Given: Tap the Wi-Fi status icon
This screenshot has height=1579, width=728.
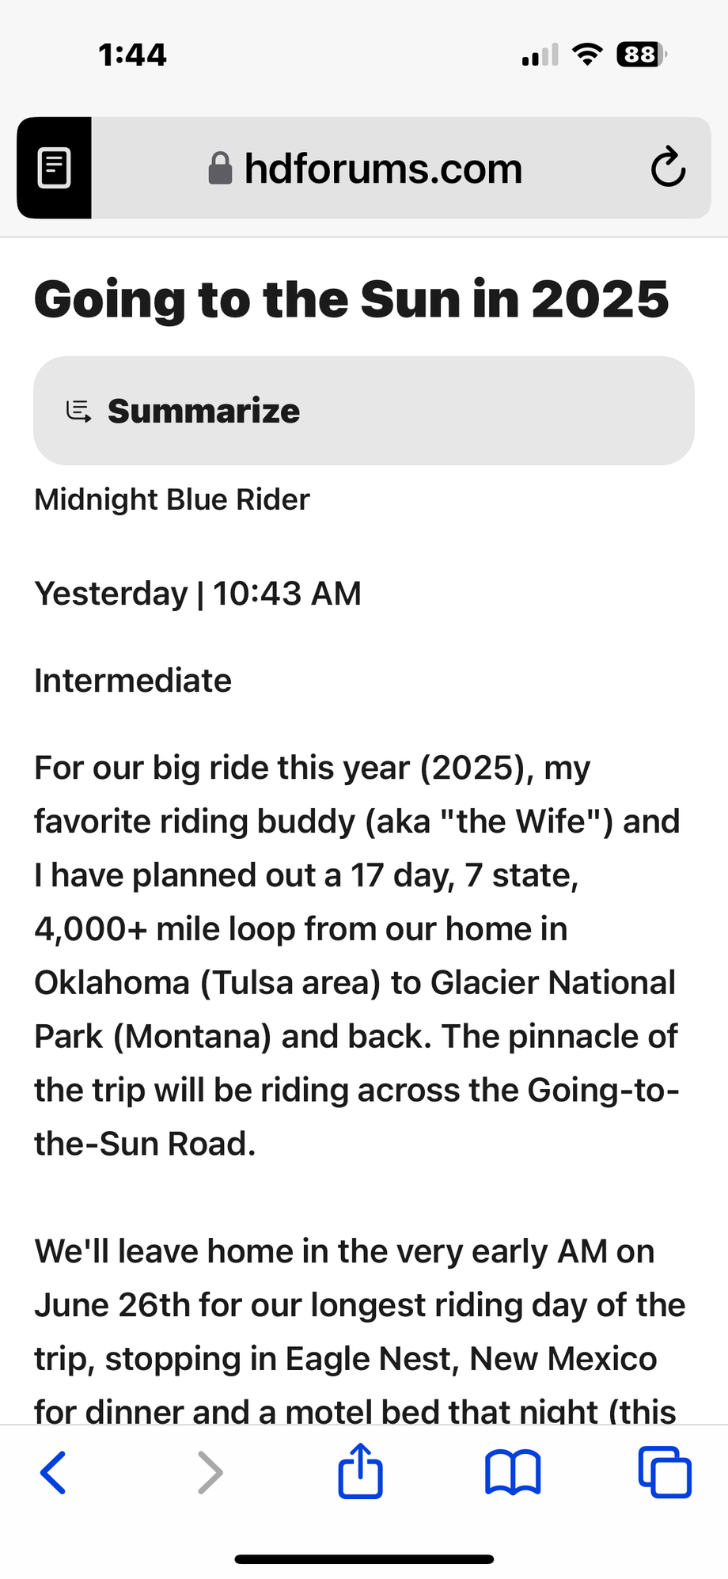Looking at the screenshot, I should coord(587,55).
